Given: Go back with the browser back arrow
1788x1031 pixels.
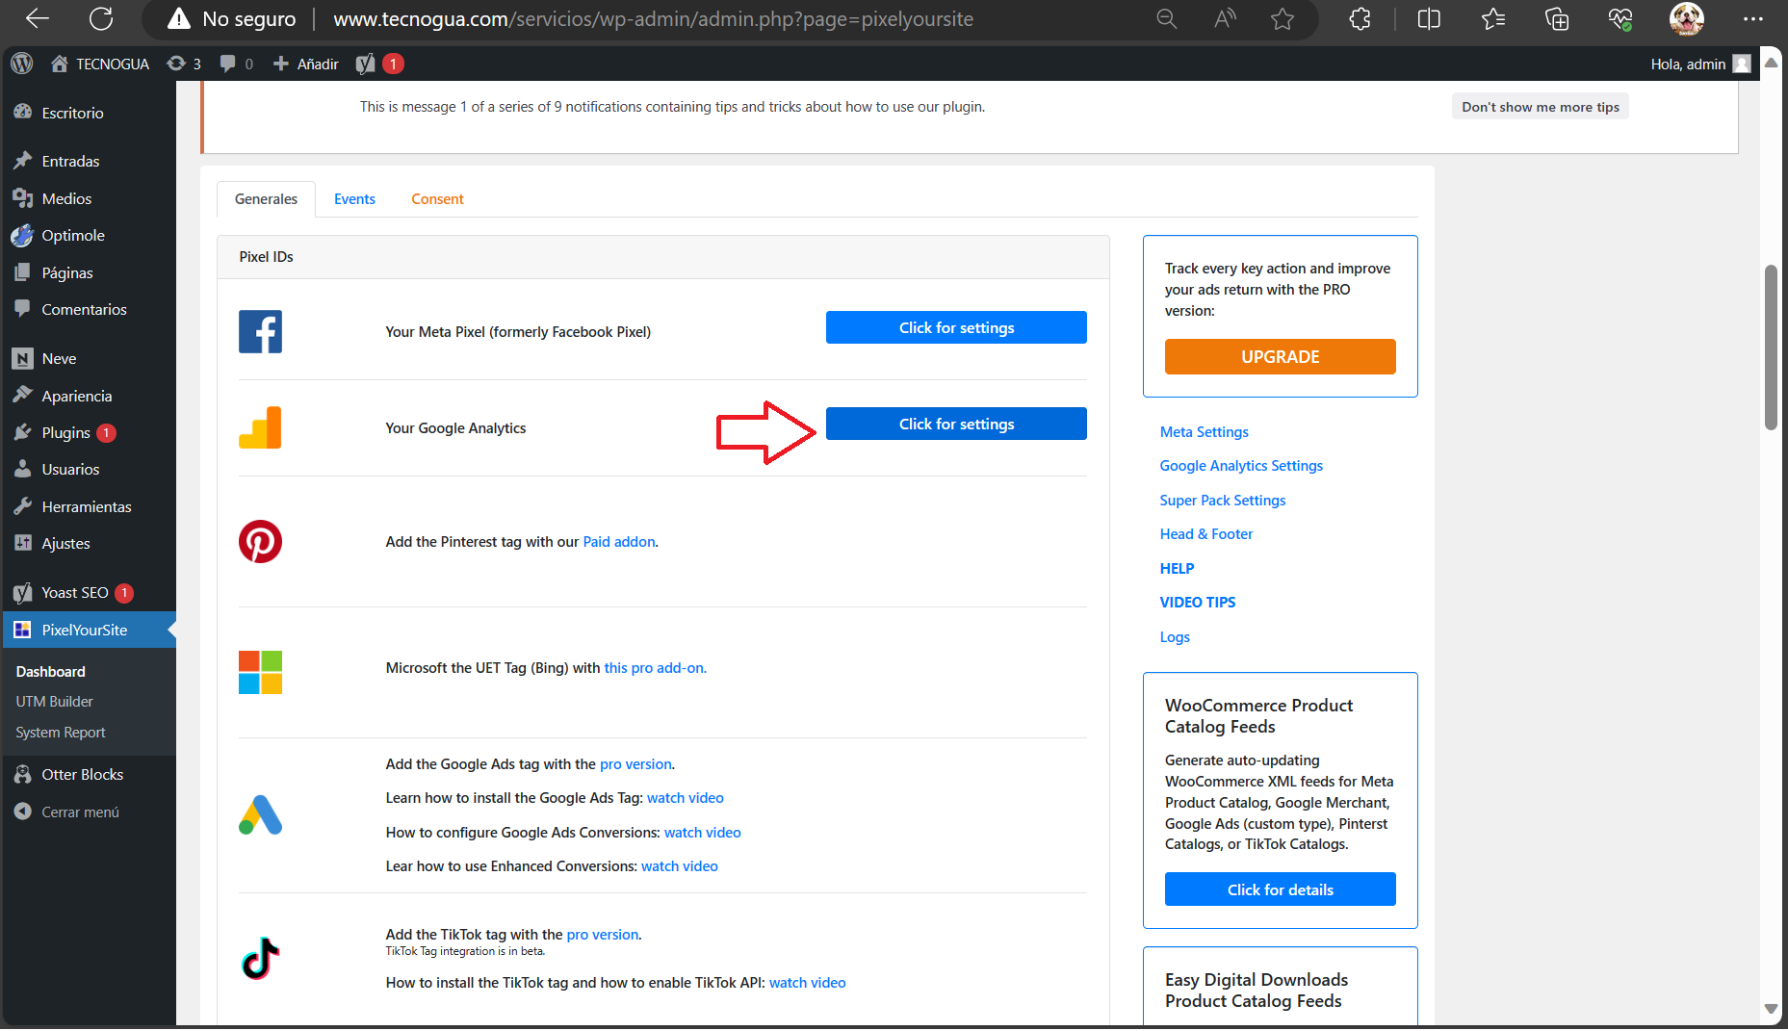Looking at the screenshot, I should [x=38, y=18].
